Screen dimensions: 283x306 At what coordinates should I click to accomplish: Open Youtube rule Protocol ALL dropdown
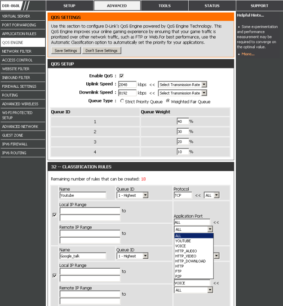point(212,195)
